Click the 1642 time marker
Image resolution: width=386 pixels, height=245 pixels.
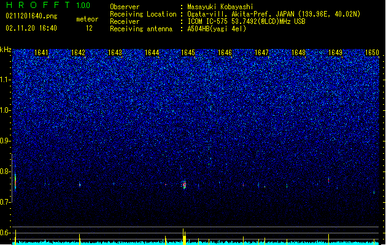click(x=78, y=53)
